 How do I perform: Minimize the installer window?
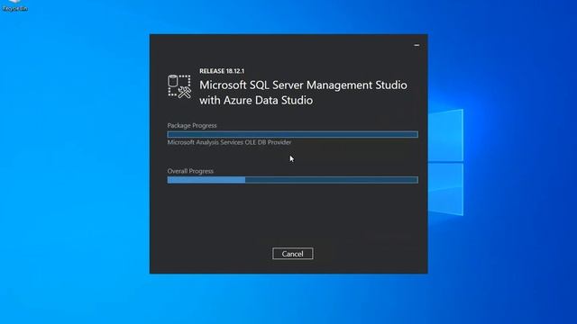click(x=417, y=45)
